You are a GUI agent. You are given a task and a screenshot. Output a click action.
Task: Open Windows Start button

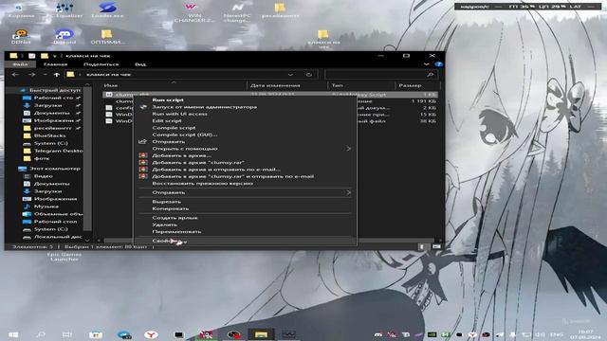[x=13, y=334]
